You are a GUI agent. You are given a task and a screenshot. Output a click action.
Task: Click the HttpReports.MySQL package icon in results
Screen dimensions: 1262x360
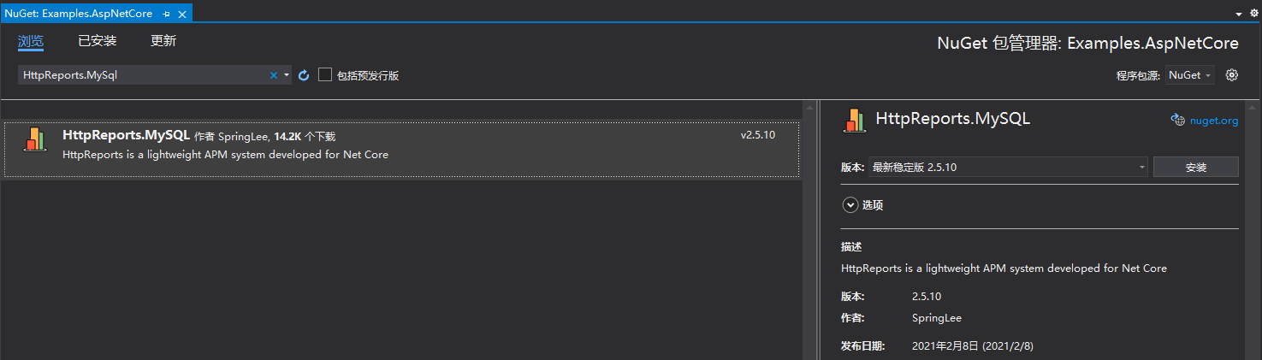(35, 139)
